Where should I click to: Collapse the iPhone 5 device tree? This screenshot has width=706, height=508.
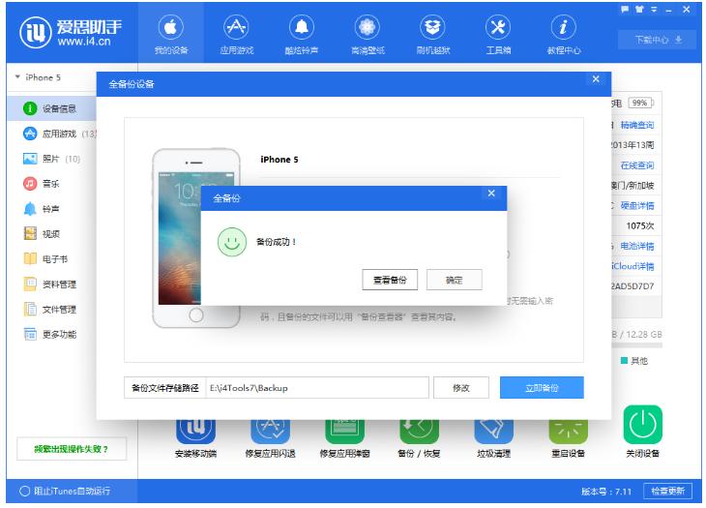click(x=17, y=77)
